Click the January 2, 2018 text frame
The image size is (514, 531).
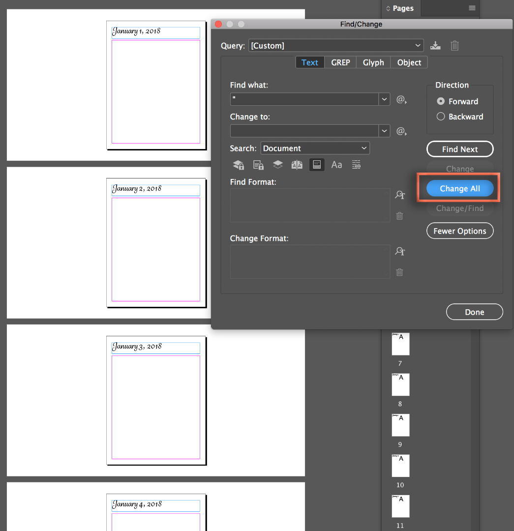(156, 190)
